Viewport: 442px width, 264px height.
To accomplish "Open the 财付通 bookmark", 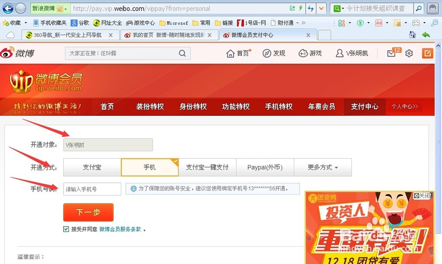I will pyautogui.click(x=282, y=23).
